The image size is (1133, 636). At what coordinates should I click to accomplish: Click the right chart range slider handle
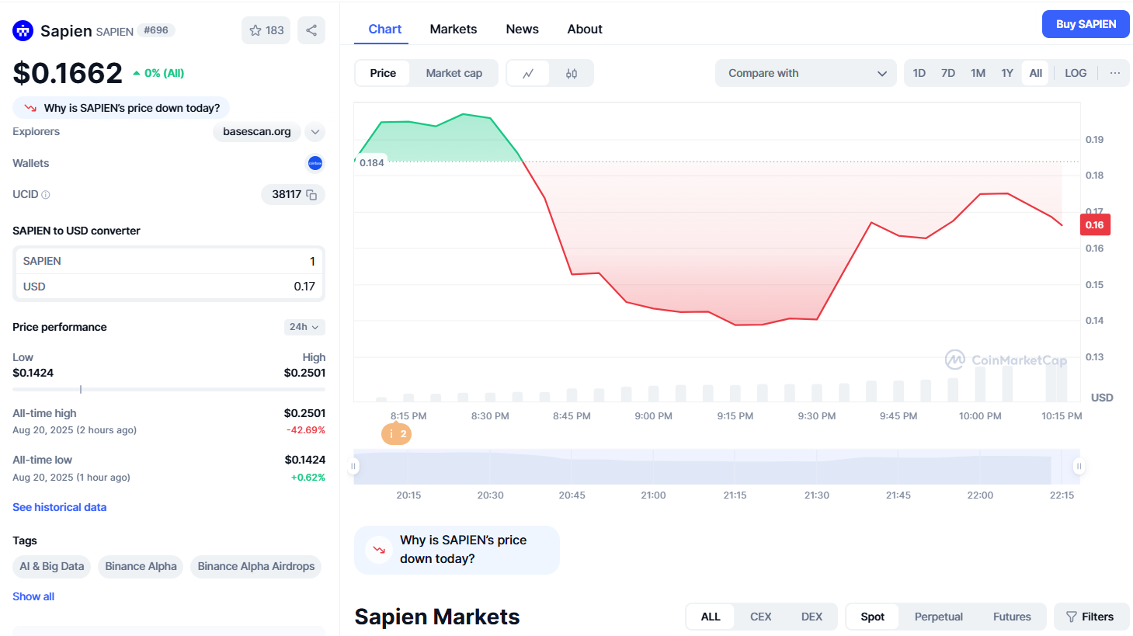pos(1079,466)
